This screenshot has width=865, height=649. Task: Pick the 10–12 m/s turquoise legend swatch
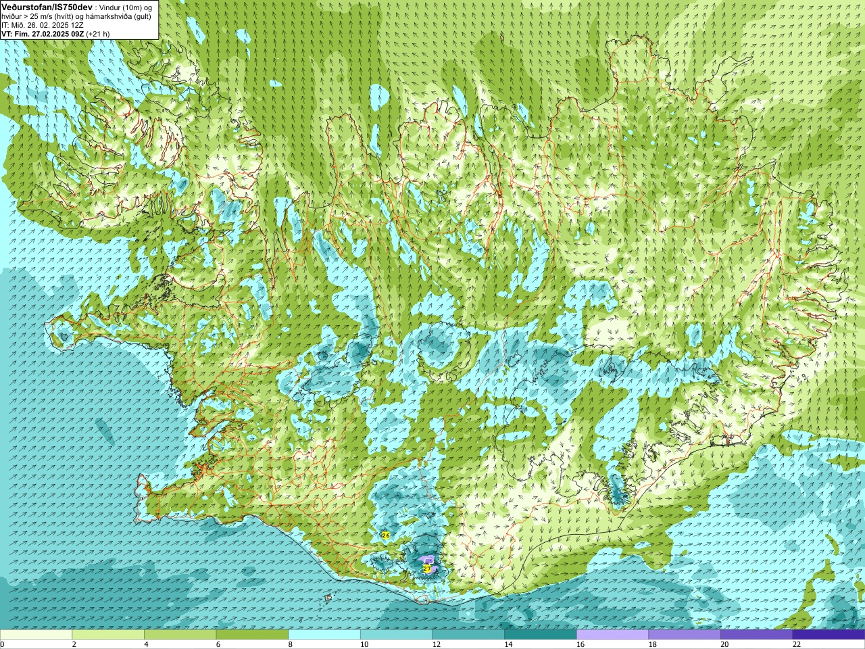tap(396, 635)
